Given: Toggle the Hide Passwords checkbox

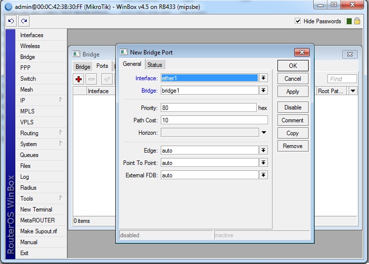Looking at the screenshot, I should [298, 21].
